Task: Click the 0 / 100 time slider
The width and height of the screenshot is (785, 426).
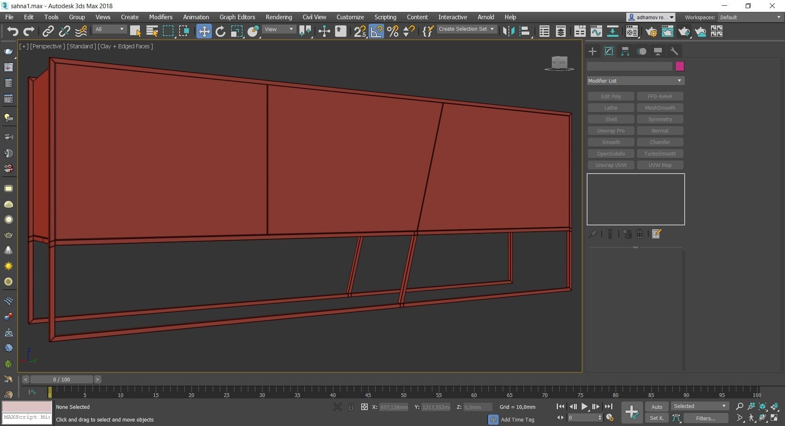Action: tap(61, 379)
